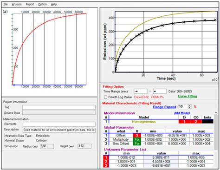Toggle the red It cell for Offset

point(137,135)
